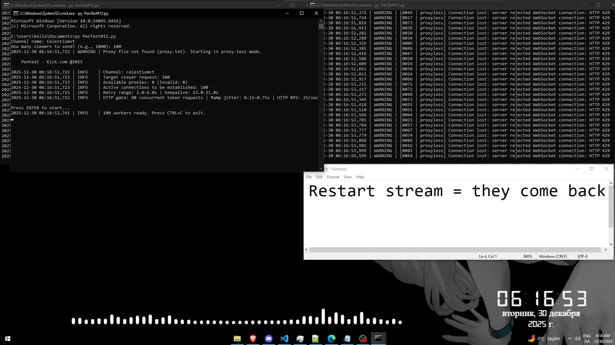Click the taskbar clock showing 6:16 AM
Image resolution: width=615 pixels, height=345 pixels.
tap(603, 338)
